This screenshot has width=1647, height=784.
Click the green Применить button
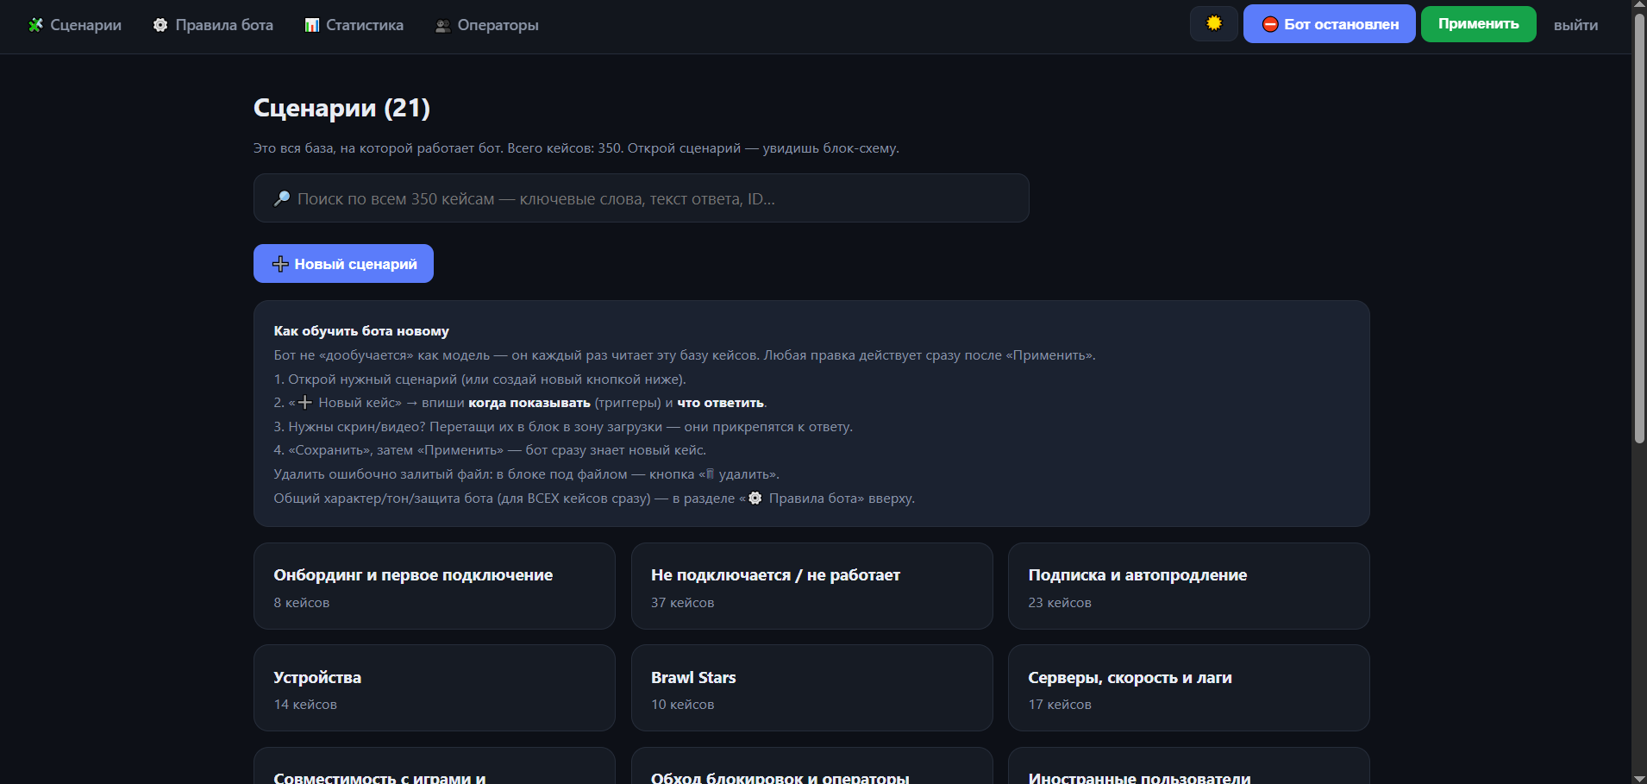1479,24
